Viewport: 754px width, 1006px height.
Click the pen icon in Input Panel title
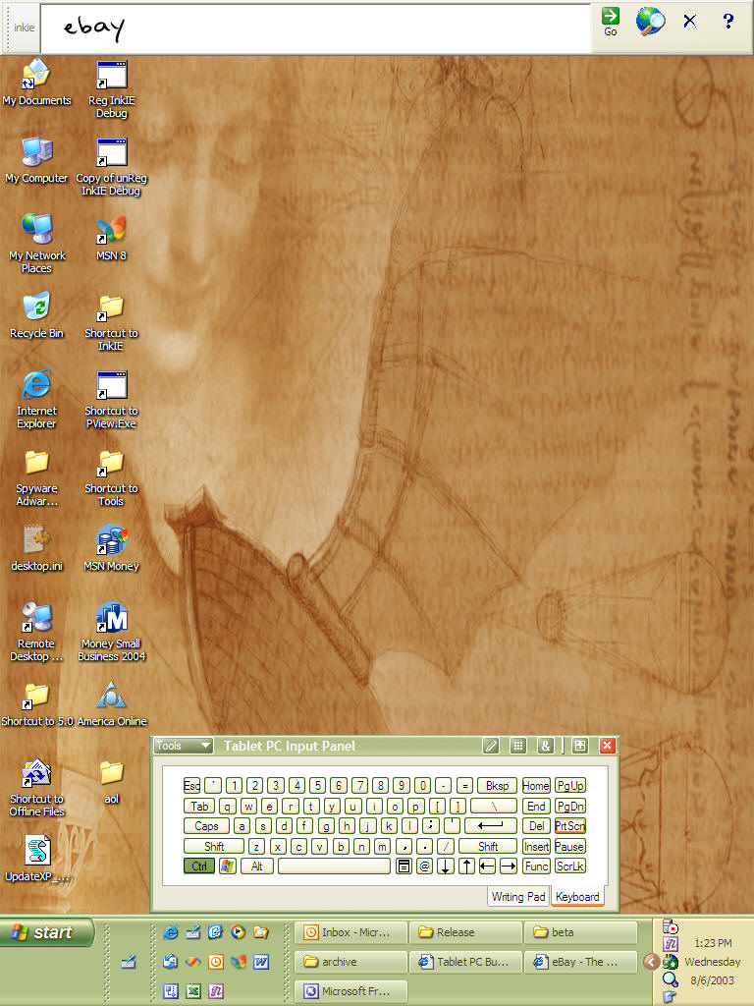pyautogui.click(x=491, y=746)
